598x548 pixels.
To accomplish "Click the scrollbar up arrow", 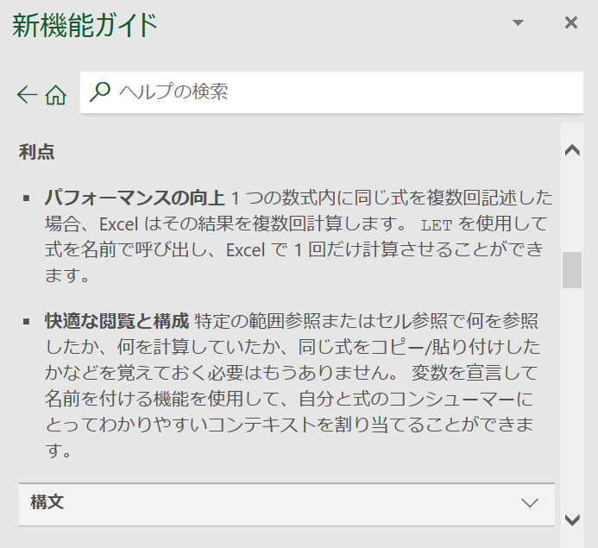I will coord(572,150).
